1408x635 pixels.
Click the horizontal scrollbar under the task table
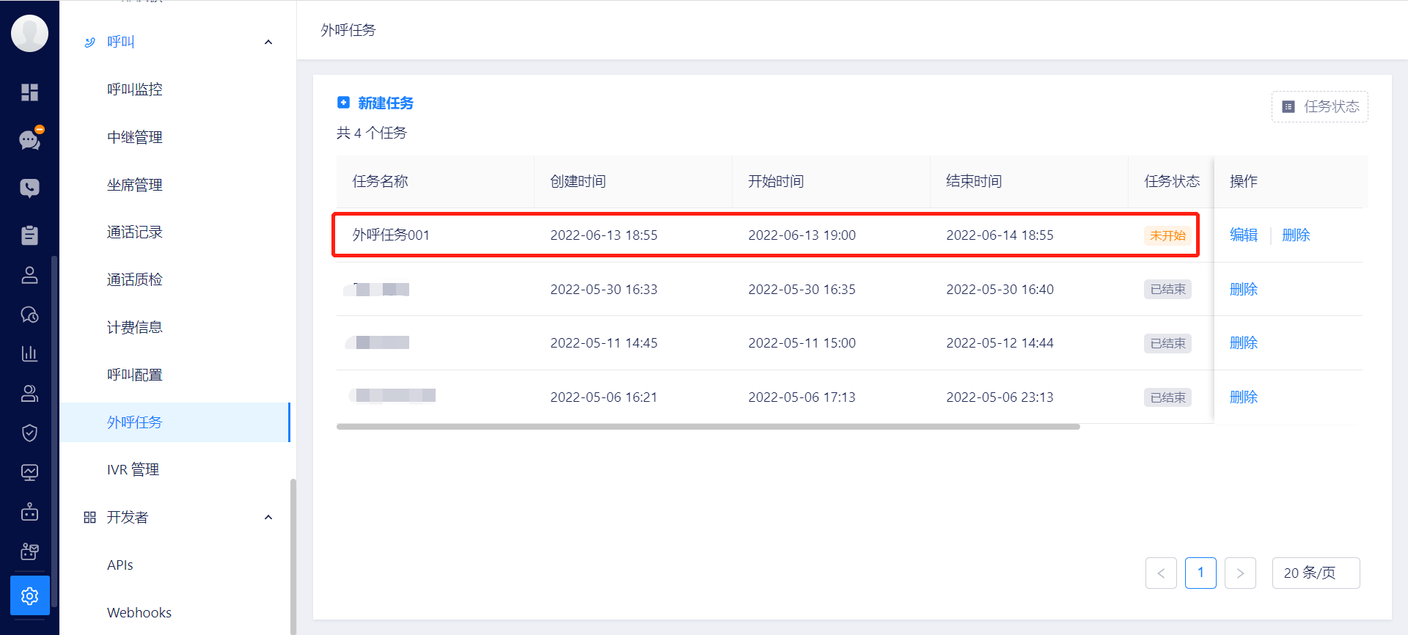(708, 427)
